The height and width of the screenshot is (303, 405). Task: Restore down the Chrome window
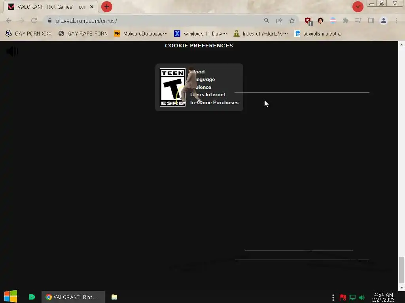click(382, 4)
